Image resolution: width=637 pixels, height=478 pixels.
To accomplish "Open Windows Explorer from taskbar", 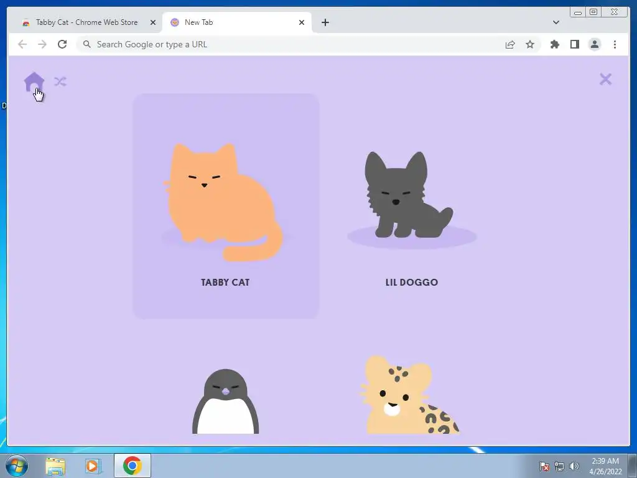I will click(55, 466).
